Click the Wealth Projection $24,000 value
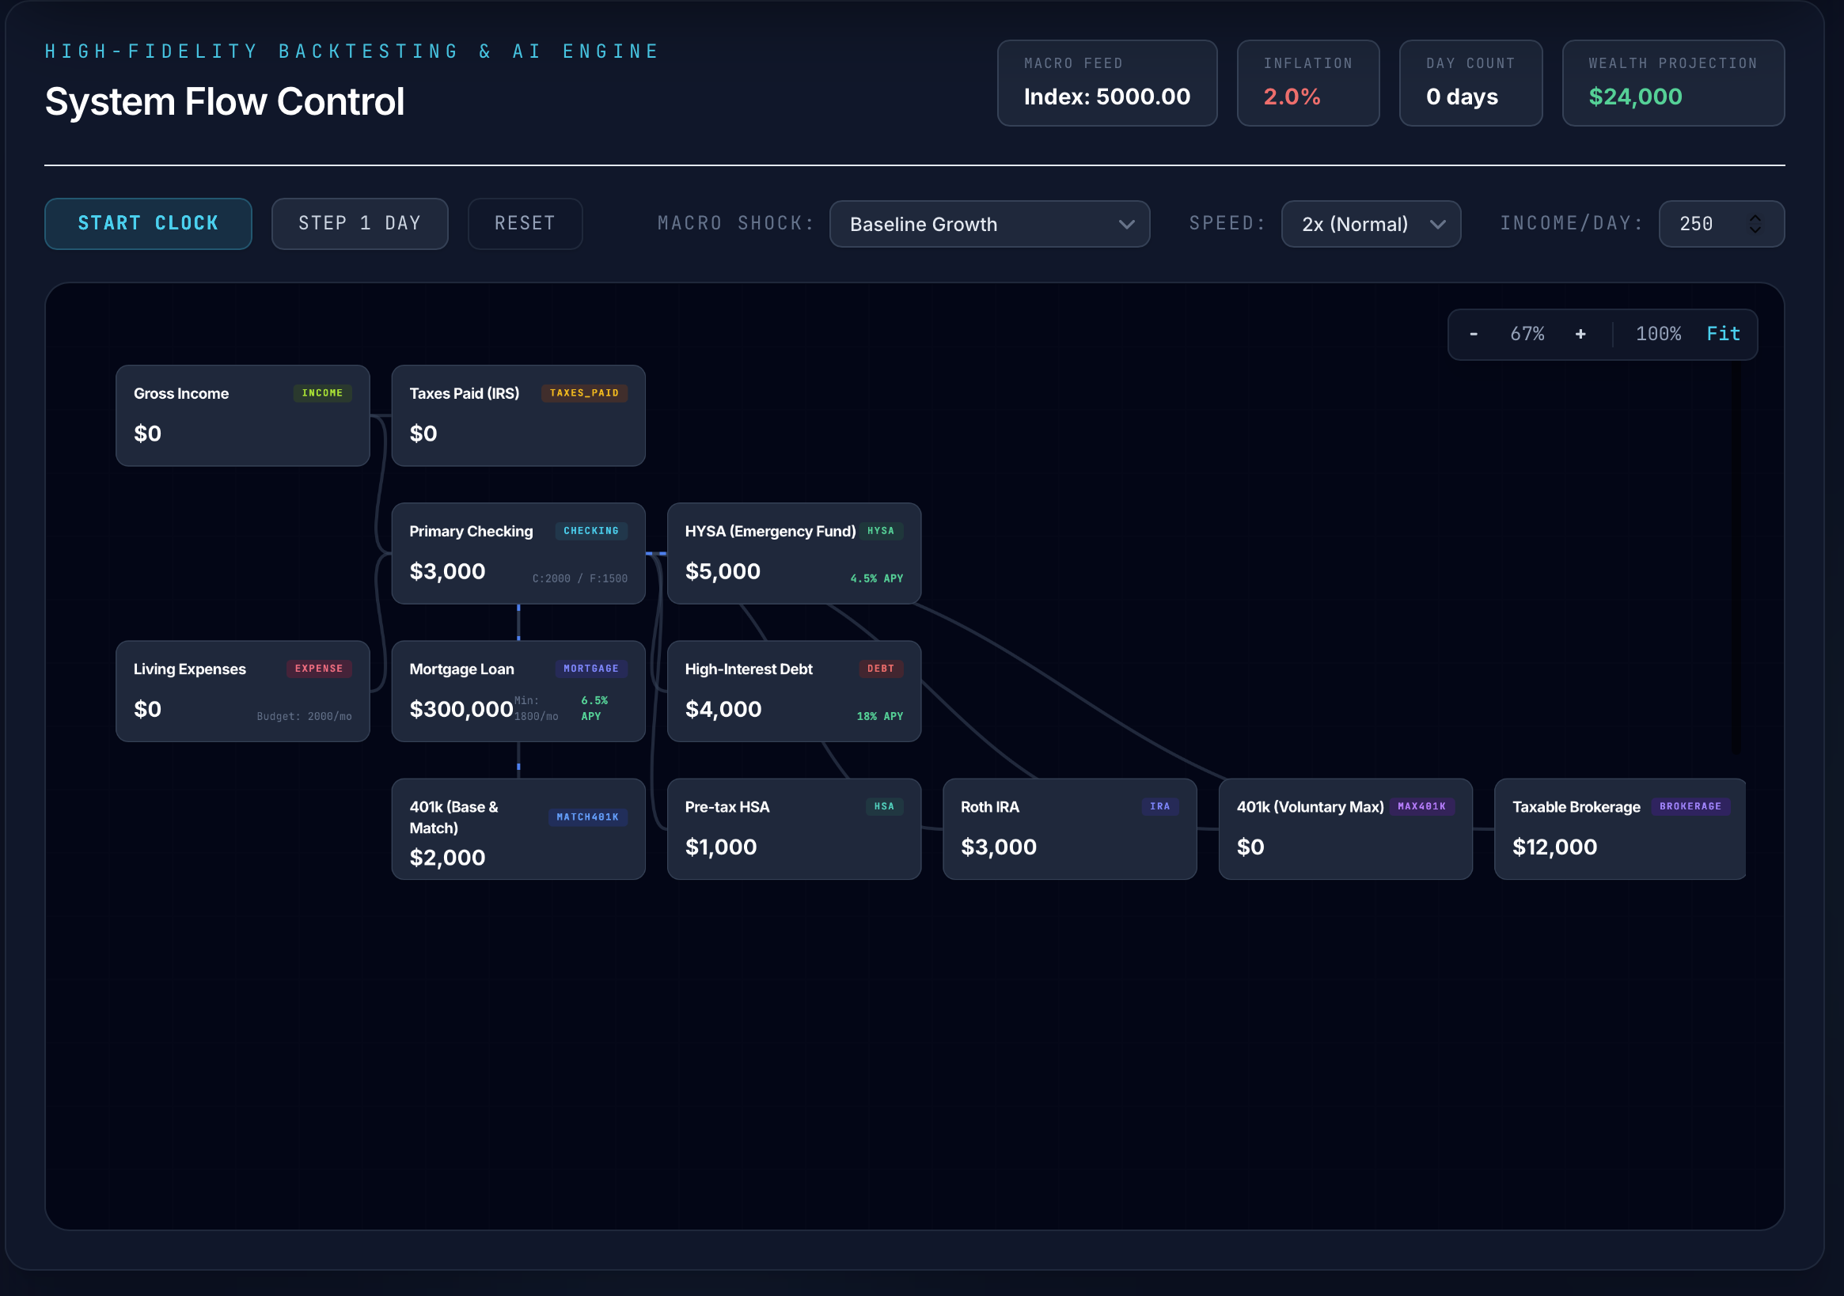Screen dimensions: 1844x1296 [x=1635, y=97]
